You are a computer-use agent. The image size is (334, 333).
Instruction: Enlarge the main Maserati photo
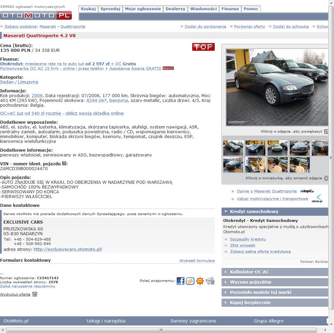point(277,87)
